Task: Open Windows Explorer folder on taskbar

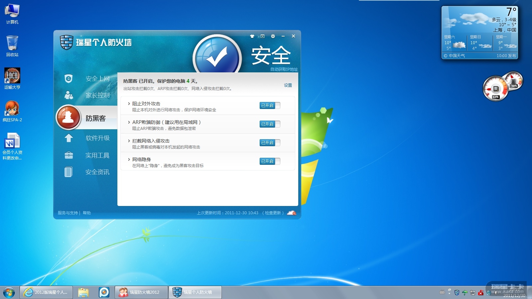Action: (x=83, y=292)
